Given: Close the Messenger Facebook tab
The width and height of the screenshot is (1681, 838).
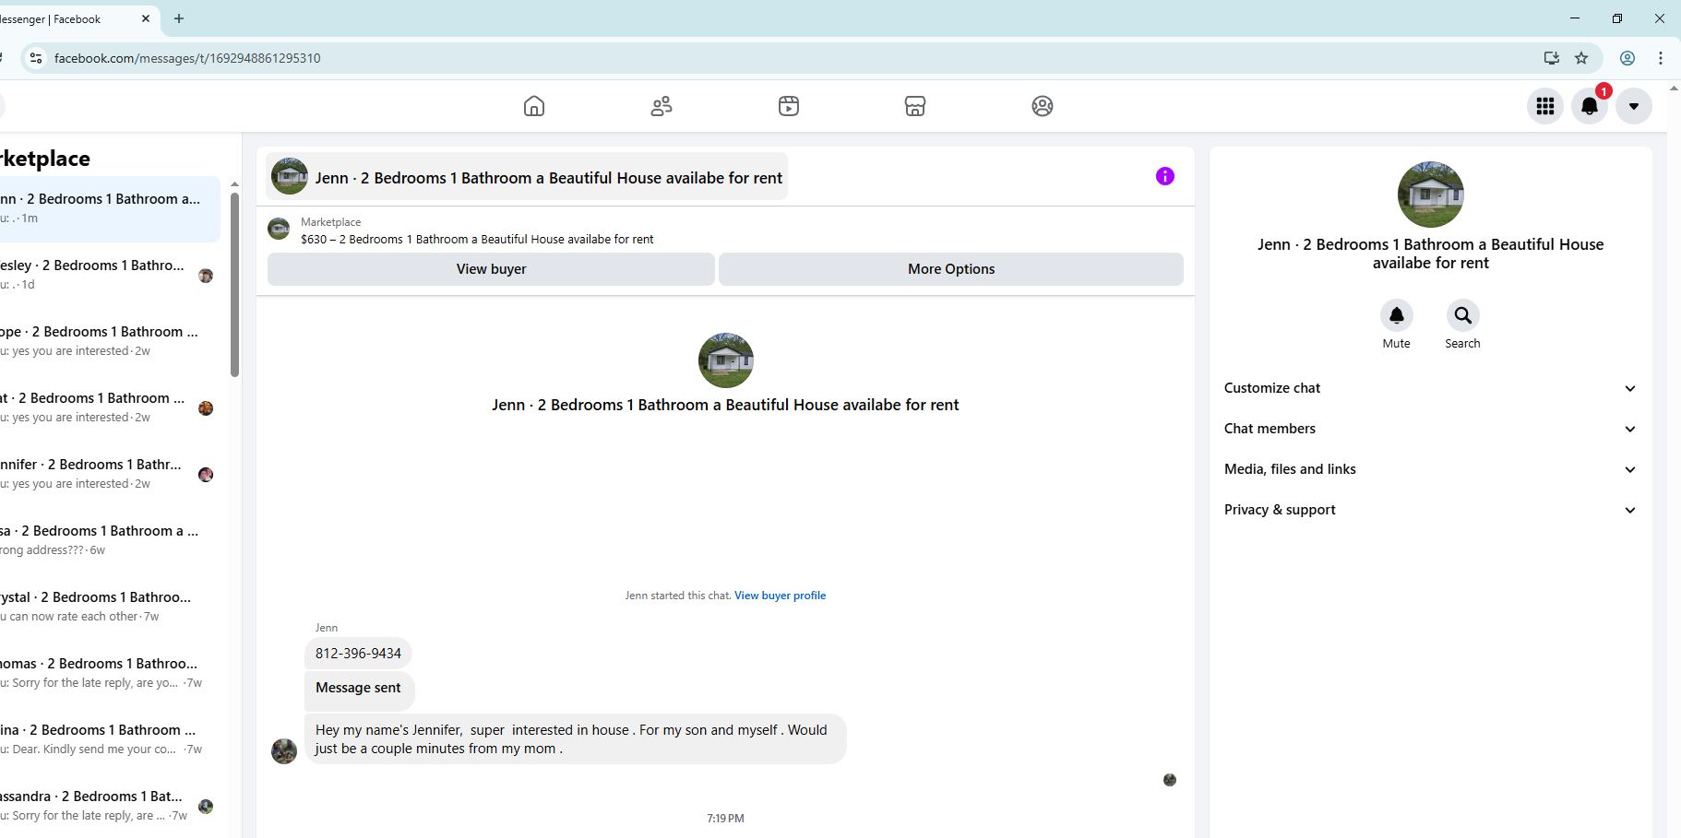Looking at the screenshot, I should click(146, 18).
